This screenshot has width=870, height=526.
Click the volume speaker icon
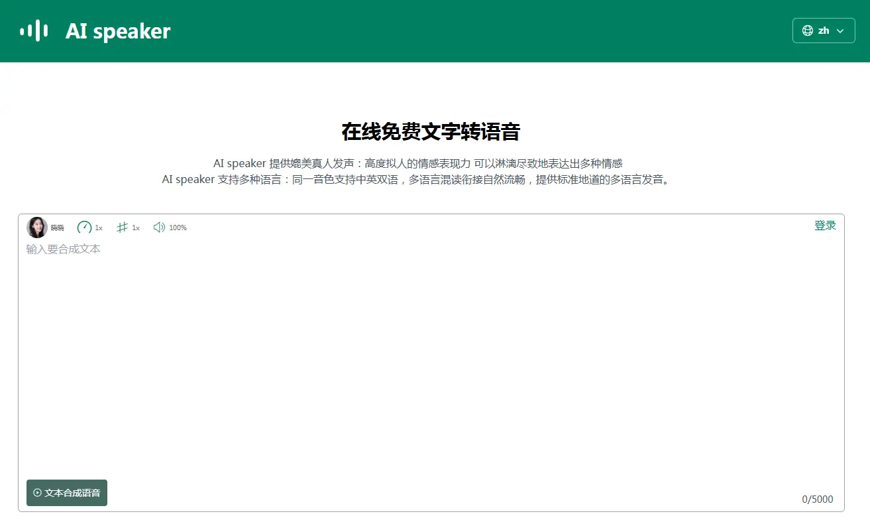[159, 228]
